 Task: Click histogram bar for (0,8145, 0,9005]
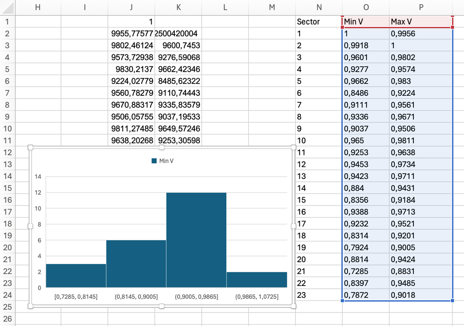(x=136, y=264)
